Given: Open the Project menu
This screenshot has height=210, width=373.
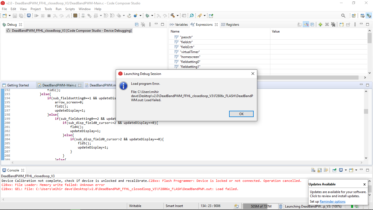Looking at the screenshot, I should 35,9.
